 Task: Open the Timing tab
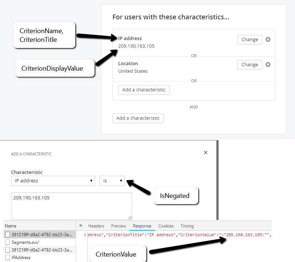pyautogui.click(x=187, y=226)
